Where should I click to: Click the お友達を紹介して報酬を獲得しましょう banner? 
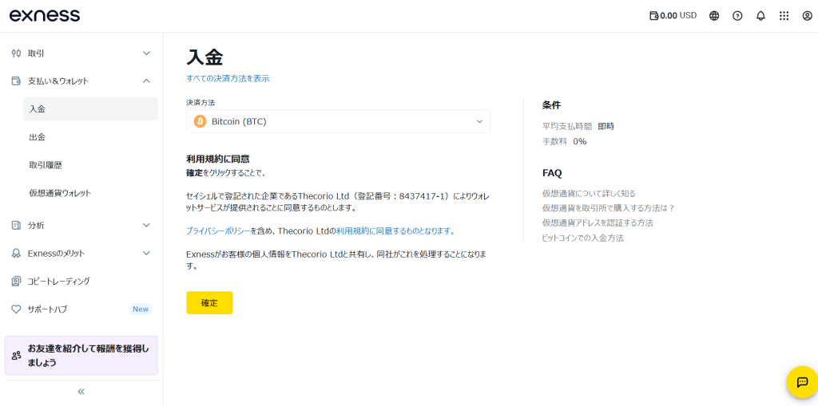(81, 356)
